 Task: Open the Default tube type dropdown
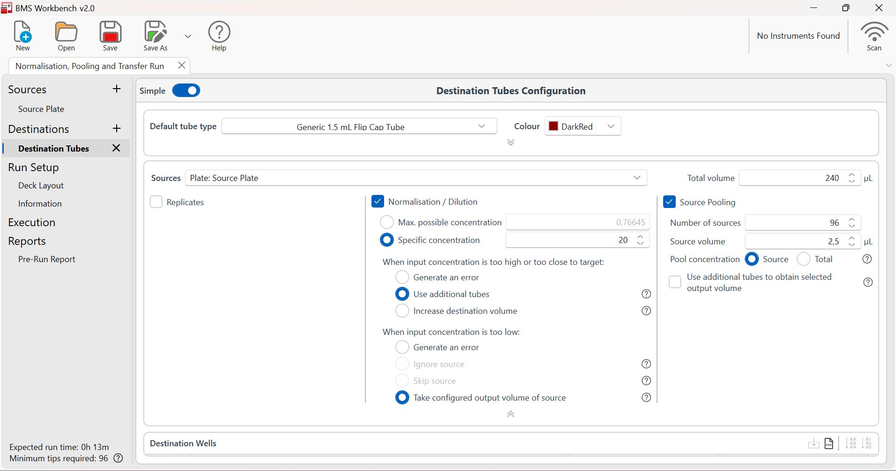[359, 126]
